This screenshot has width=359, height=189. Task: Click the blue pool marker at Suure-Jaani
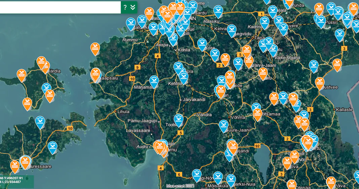pyautogui.click(x=224, y=126)
